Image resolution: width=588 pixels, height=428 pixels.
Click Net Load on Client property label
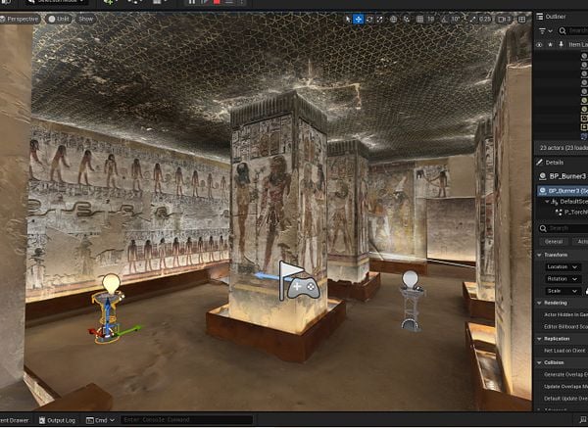[564, 351]
